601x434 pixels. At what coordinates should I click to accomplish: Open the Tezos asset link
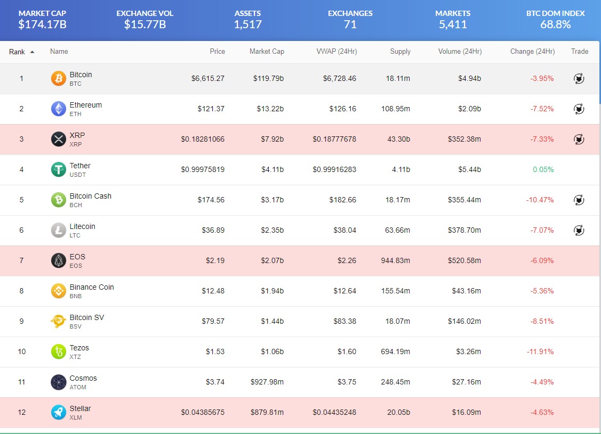(79, 348)
